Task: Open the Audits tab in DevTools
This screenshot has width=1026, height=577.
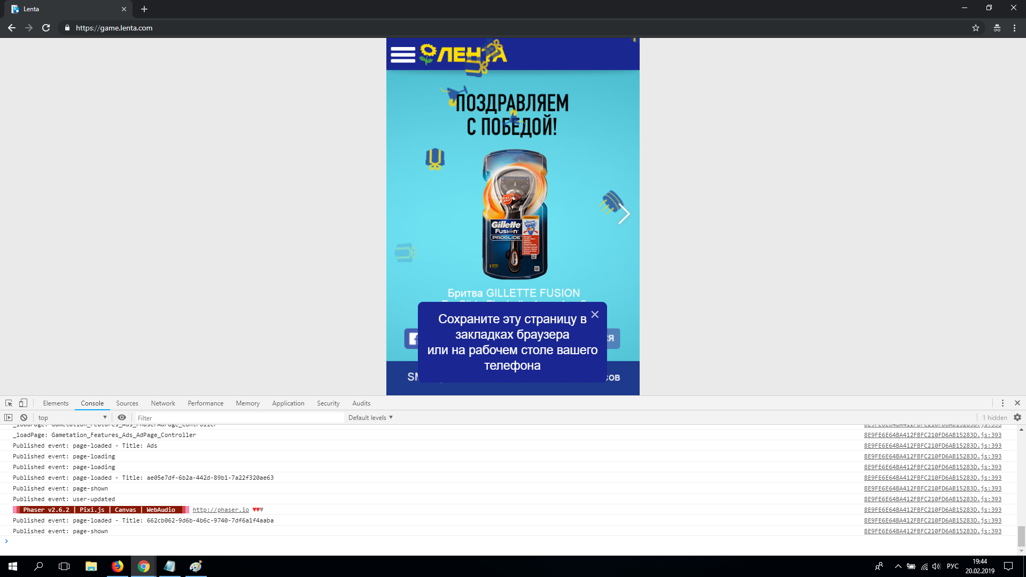Action: pos(361,403)
